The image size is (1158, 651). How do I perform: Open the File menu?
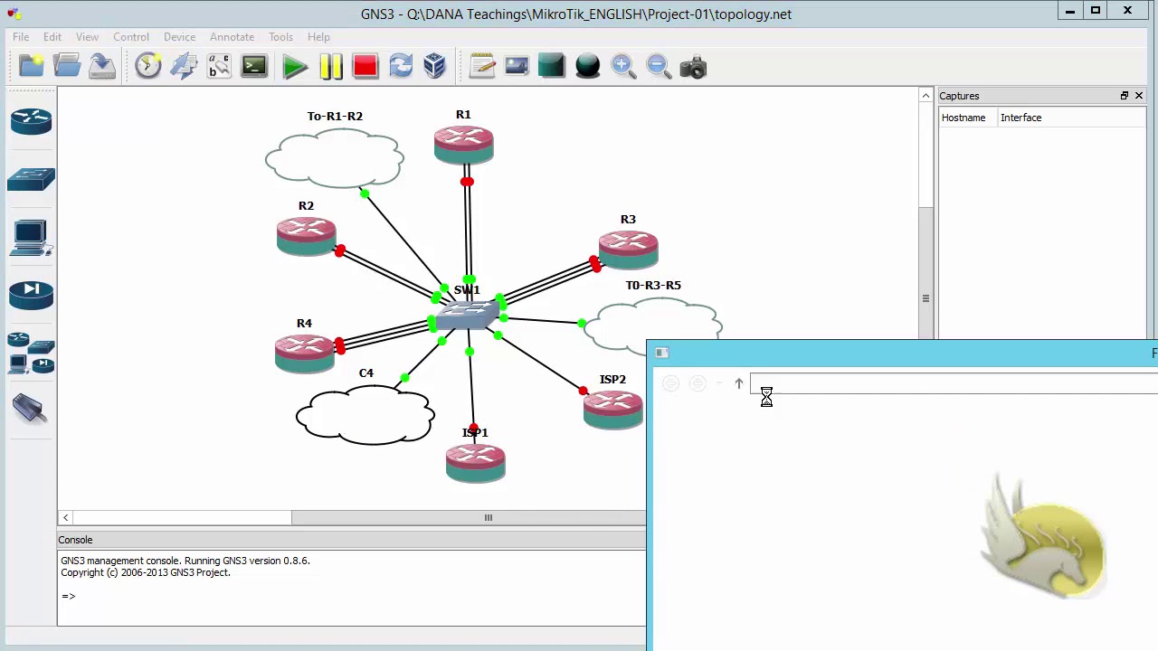click(21, 37)
